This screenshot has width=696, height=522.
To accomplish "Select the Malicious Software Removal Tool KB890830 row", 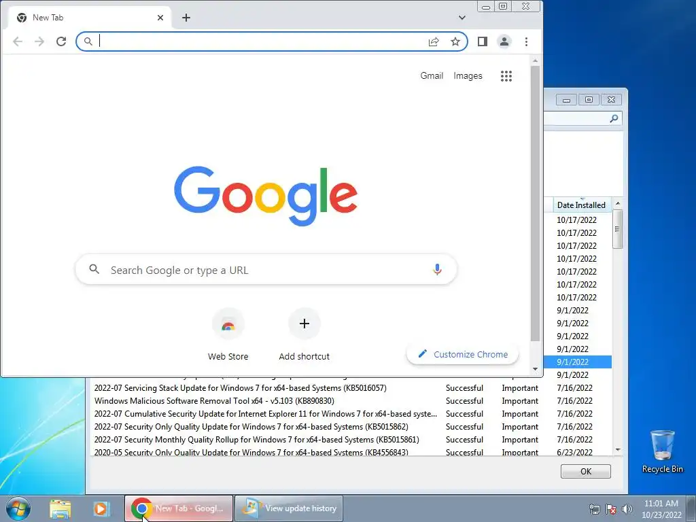I will (351, 401).
